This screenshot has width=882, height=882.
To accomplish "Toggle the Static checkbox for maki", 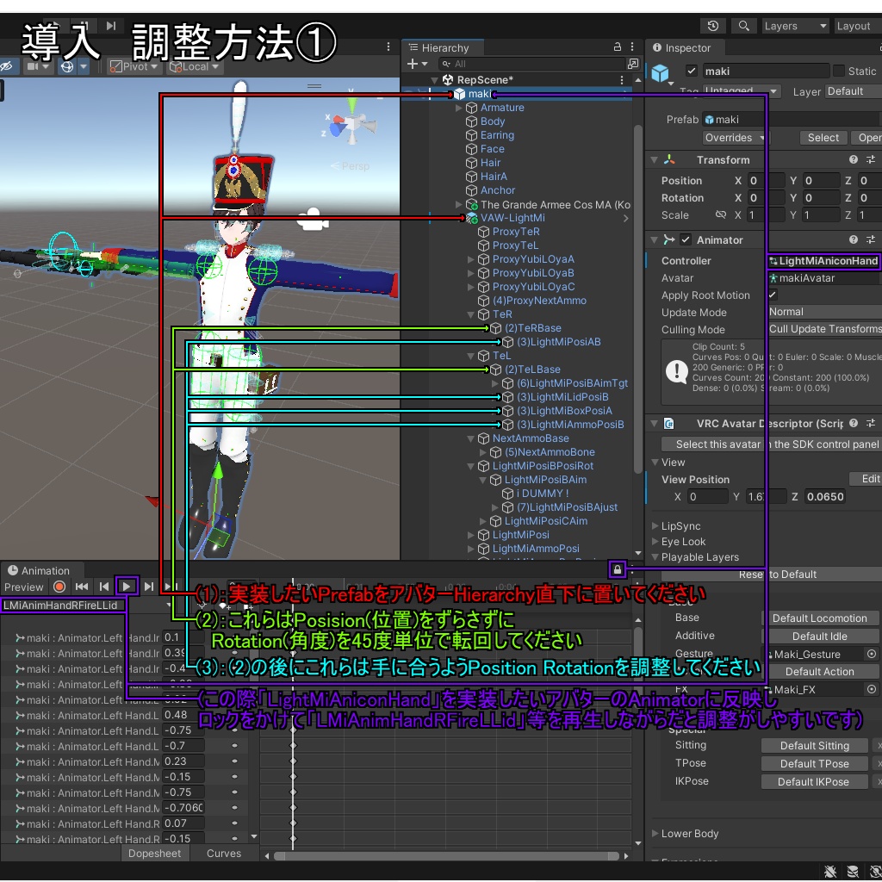I will pos(838,71).
